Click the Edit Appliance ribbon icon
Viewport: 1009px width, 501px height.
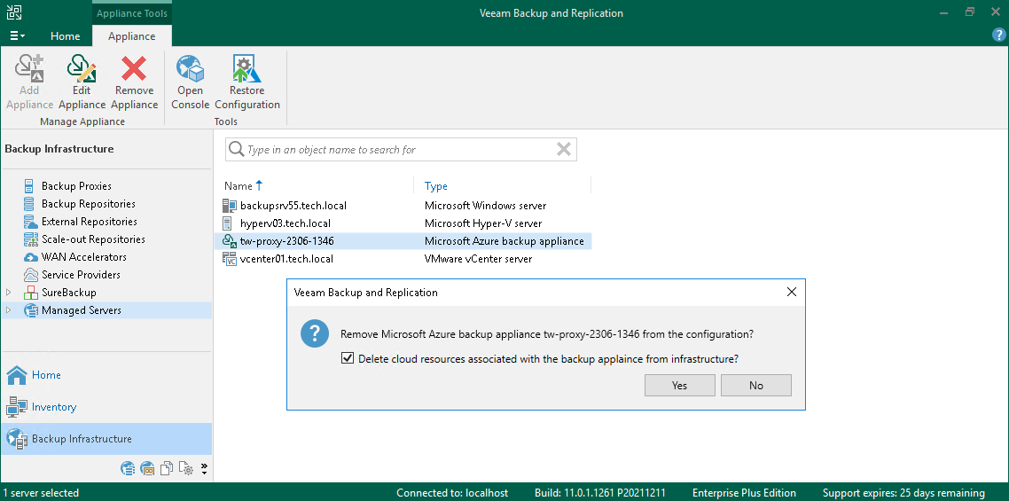[82, 68]
